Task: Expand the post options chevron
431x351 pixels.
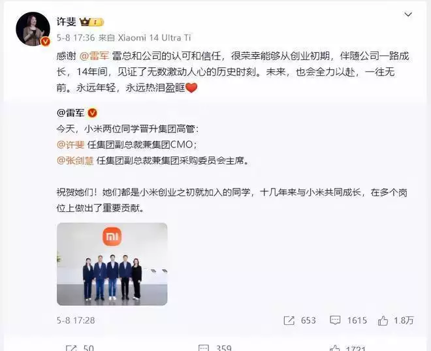Action: coord(408,14)
